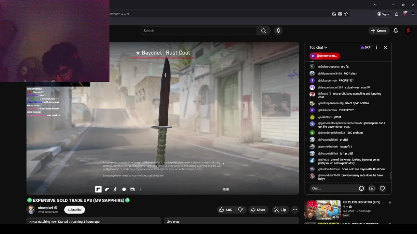Open the browser extensions puzzle icon
Screen dimensions: 417x234
coord(396,14)
